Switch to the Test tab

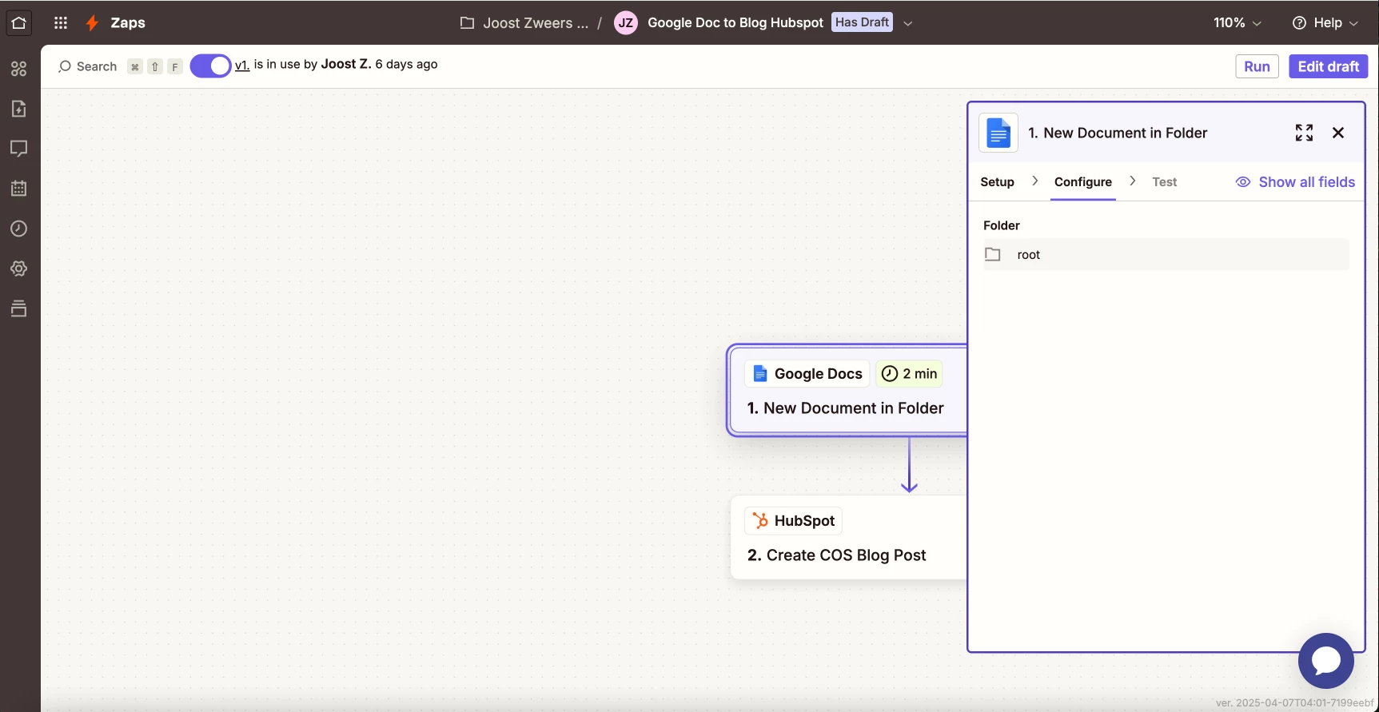pos(1164,182)
